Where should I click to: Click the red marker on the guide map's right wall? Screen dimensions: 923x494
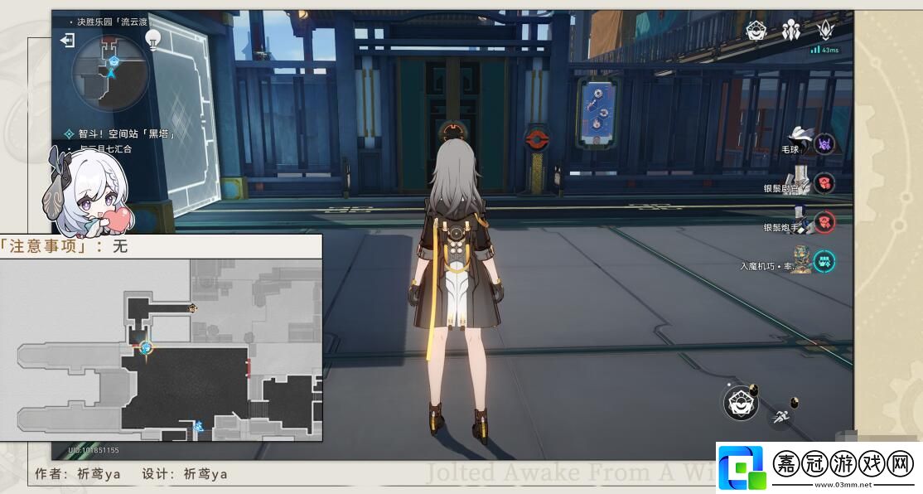click(x=249, y=367)
